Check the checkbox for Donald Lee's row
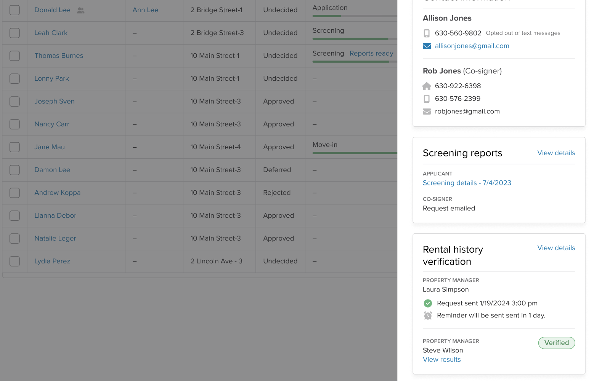 point(14,10)
